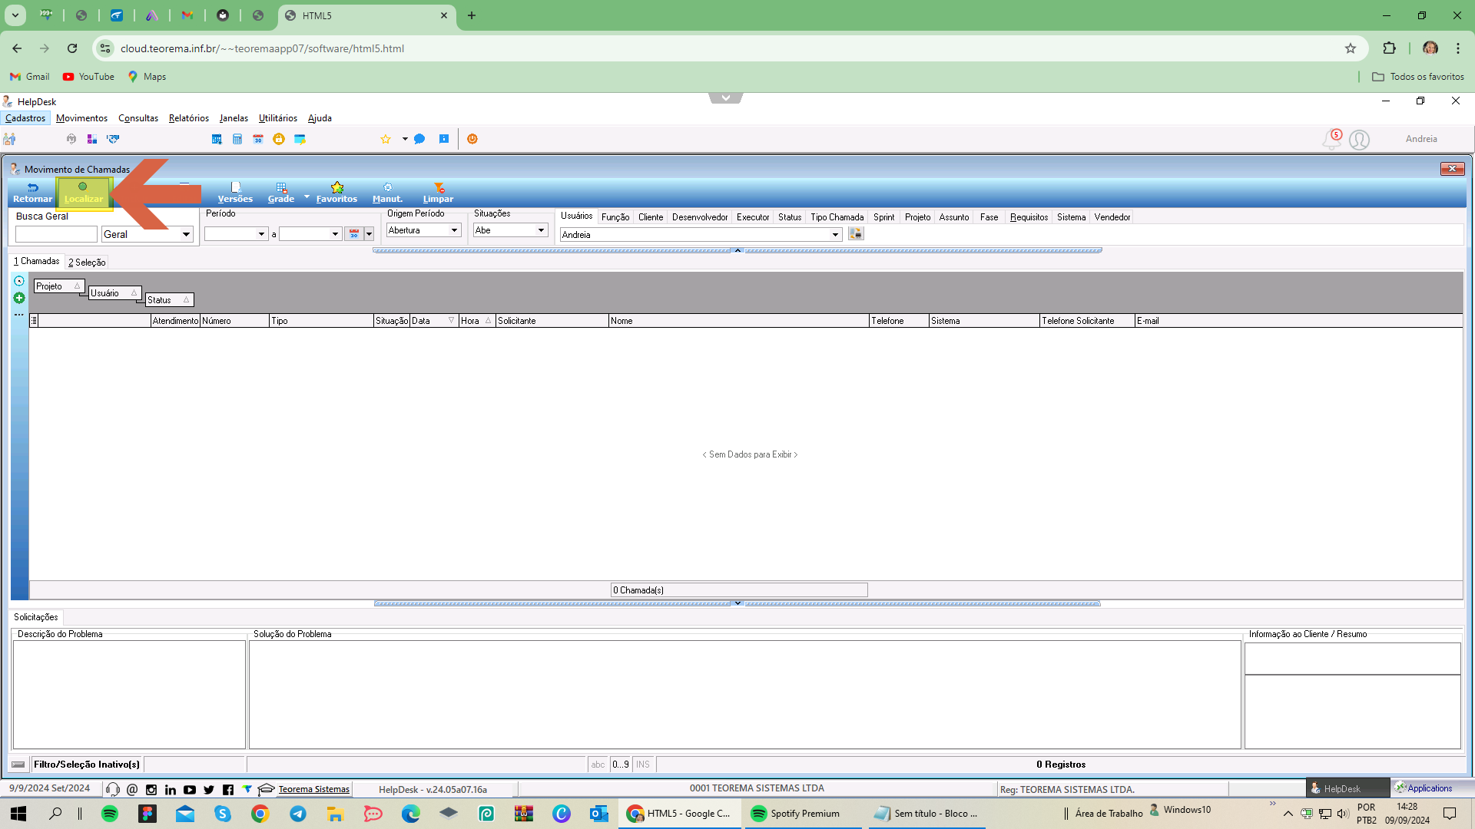Screen dimensions: 1475x829
Task: Click the Grade grid button
Action: 281,193
